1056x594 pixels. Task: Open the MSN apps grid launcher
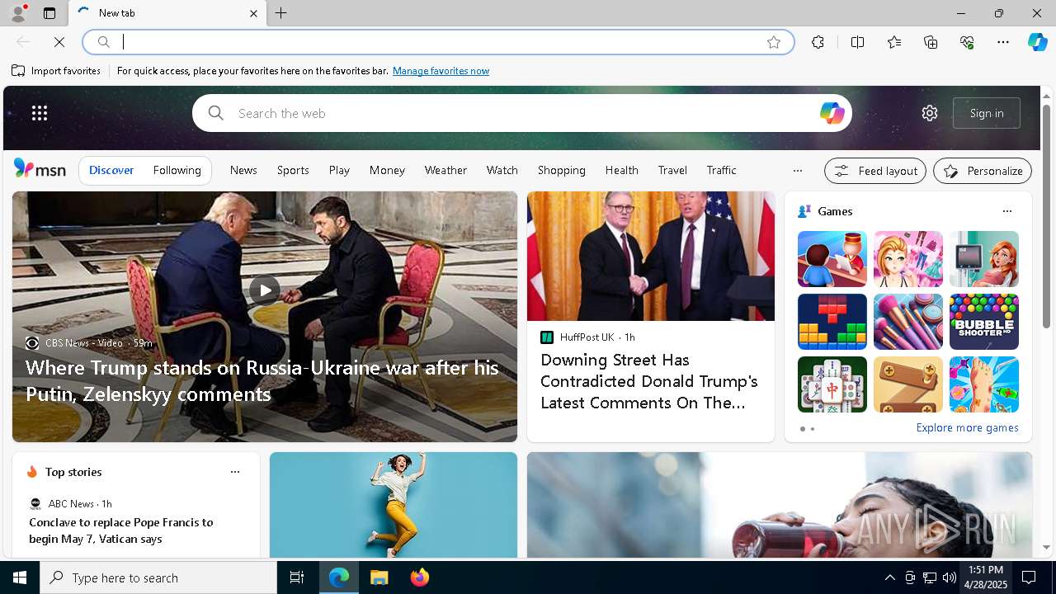coord(40,113)
